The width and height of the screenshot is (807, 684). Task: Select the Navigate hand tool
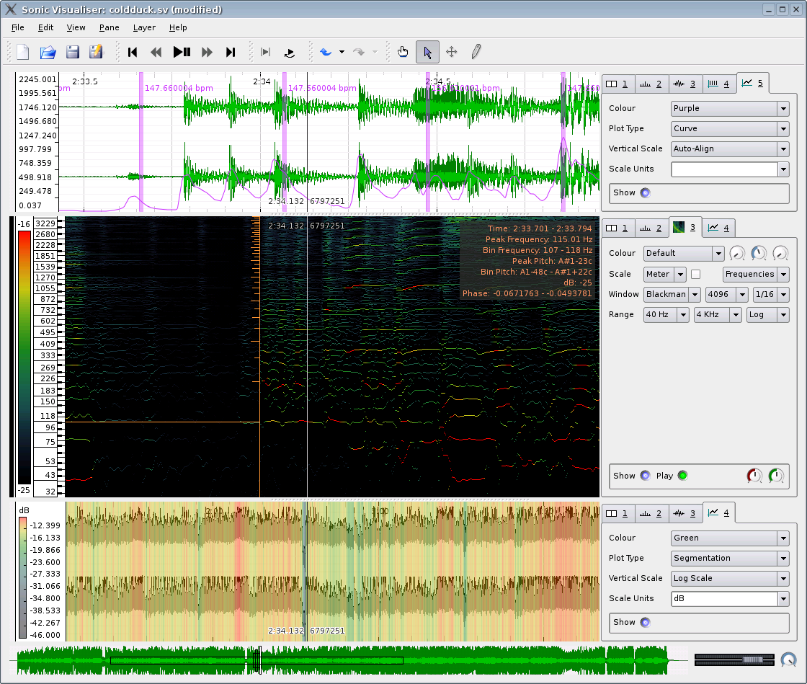[x=403, y=52]
